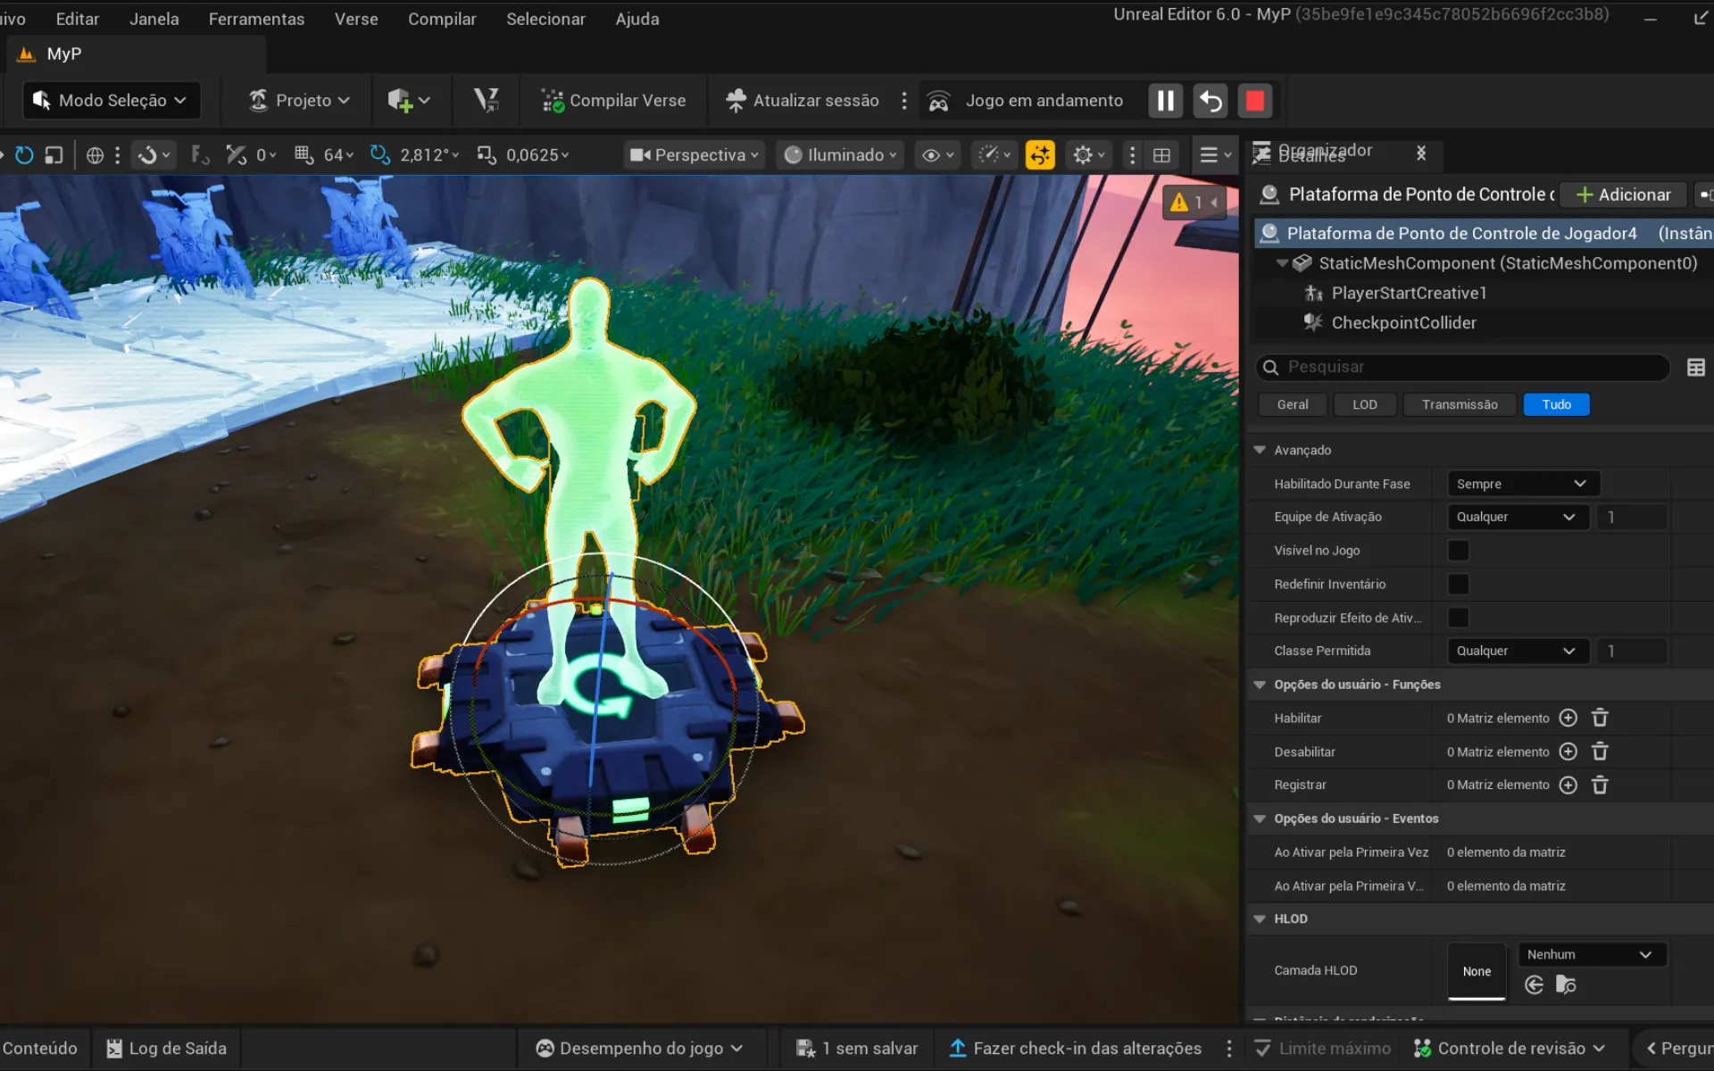Click the Pesquisar details search field
Viewport: 1714px width, 1071px height.
(1463, 367)
